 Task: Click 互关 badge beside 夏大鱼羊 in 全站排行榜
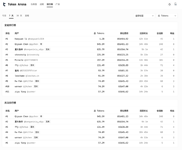pos(48,49)
